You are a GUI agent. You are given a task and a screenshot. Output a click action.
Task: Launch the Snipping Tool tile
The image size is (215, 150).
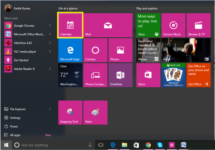(70, 112)
